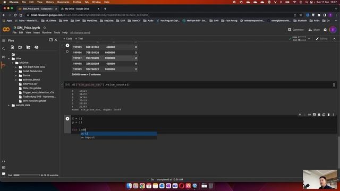Open the Editing mode dropdown
Image resolution: width=340 pixels, height=191 pixels.
[322, 39]
